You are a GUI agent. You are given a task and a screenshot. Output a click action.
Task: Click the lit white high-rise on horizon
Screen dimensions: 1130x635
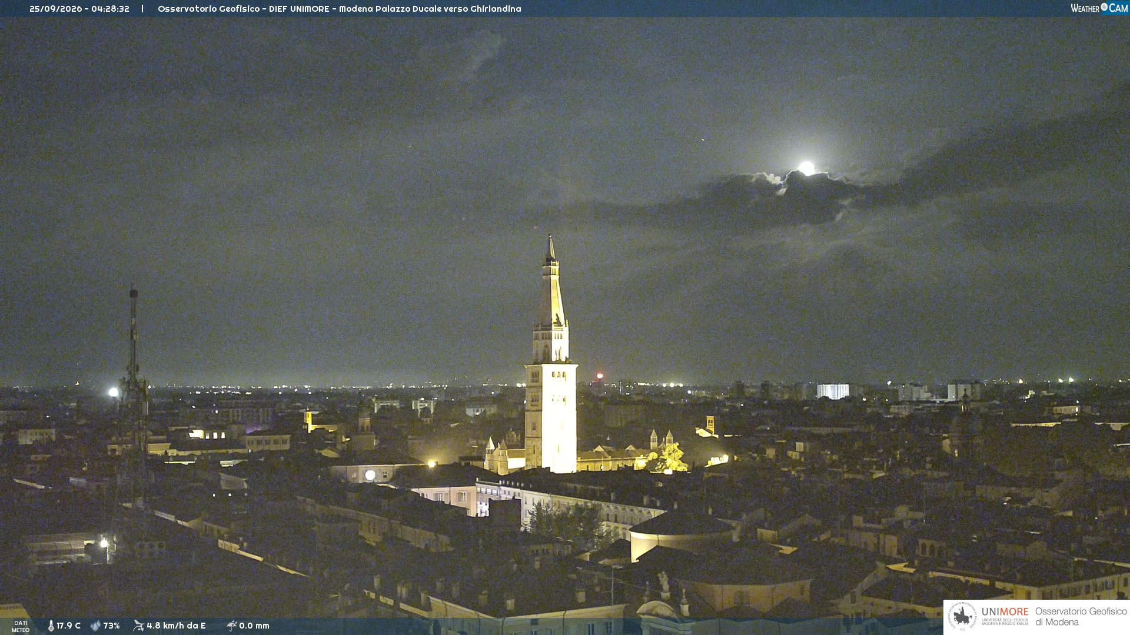click(833, 391)
